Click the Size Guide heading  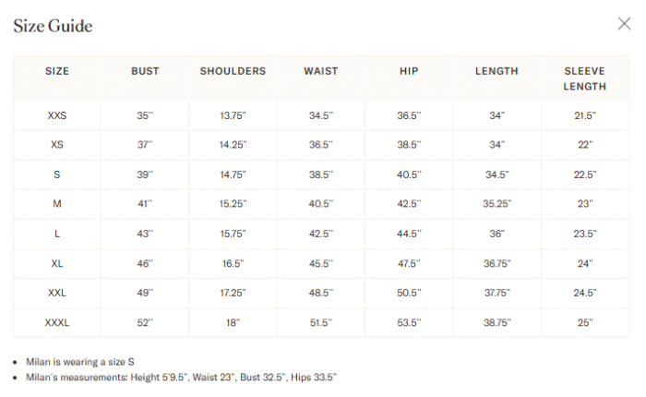[x=53, y=26]
